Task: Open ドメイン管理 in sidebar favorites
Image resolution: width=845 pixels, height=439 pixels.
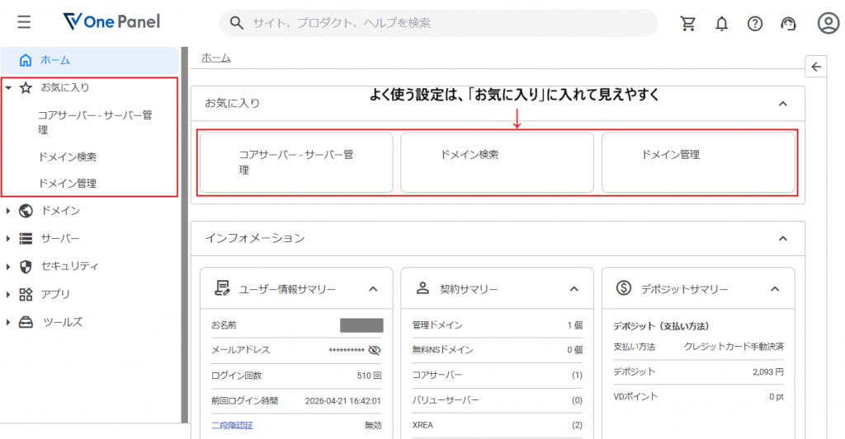Action: [x=68, y=184]
